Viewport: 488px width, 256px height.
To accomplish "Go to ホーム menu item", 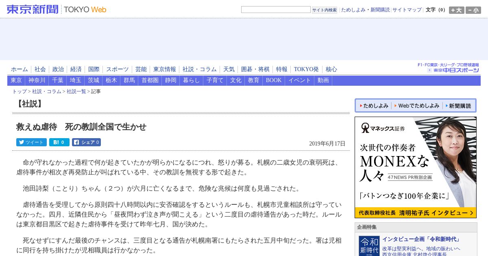I will (x=20, y=69).
